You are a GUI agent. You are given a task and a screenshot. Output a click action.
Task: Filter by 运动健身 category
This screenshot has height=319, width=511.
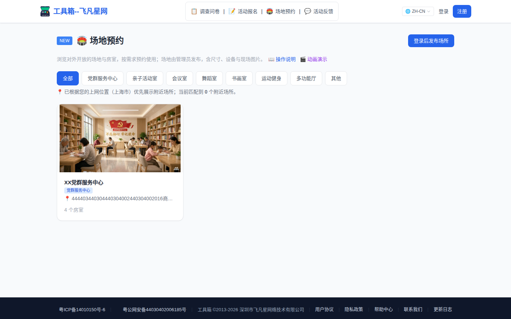271,78
